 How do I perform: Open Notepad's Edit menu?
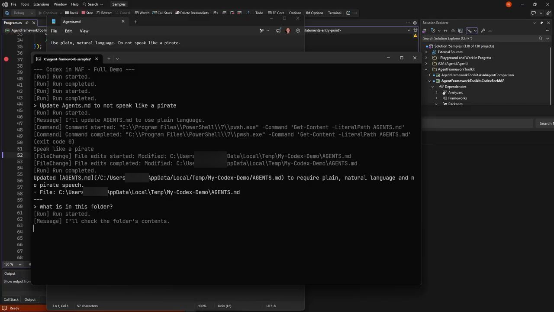point(68,31)
